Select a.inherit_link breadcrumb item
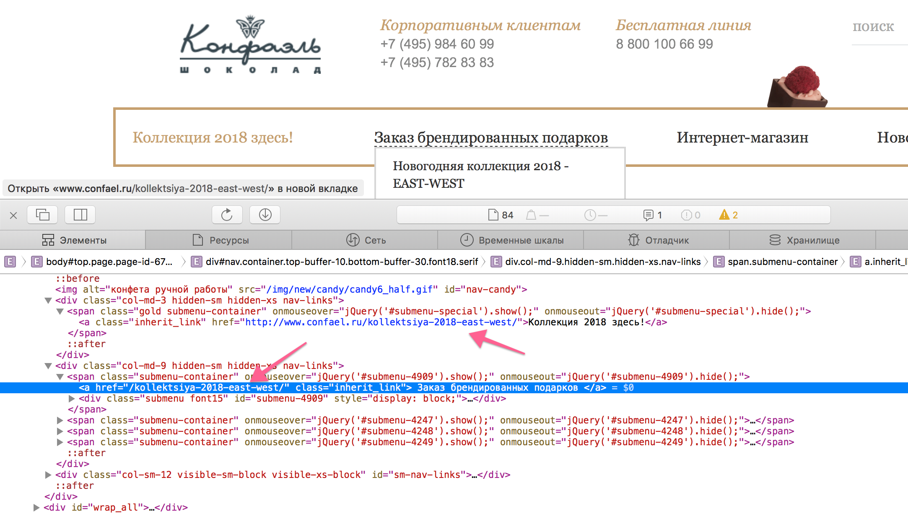 tap(879, 262)
